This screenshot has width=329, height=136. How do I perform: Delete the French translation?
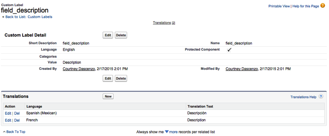click(17, 120)
